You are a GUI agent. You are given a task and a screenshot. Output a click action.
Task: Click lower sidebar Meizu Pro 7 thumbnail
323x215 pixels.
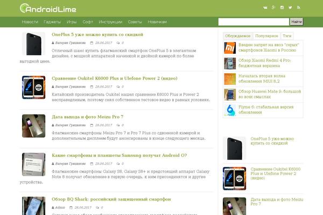click(234, 206)
